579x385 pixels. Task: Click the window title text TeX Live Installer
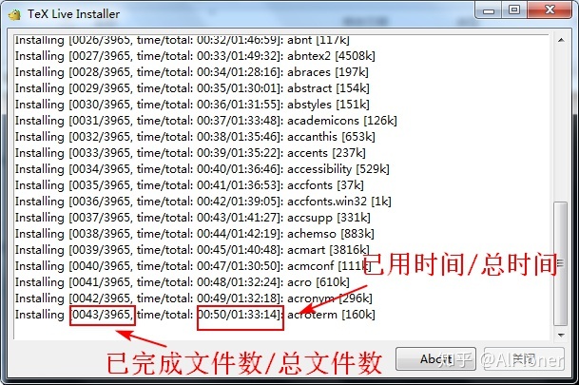pos(73,14)
